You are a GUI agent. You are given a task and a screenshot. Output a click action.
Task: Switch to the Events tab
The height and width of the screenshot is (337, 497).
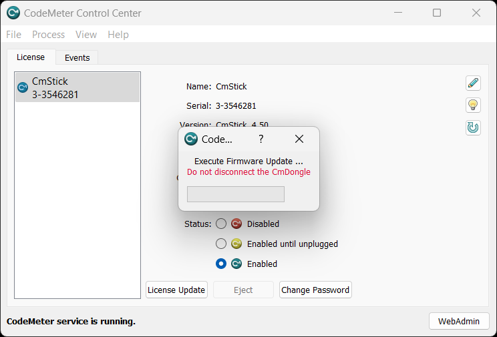(x=77, y=58)
